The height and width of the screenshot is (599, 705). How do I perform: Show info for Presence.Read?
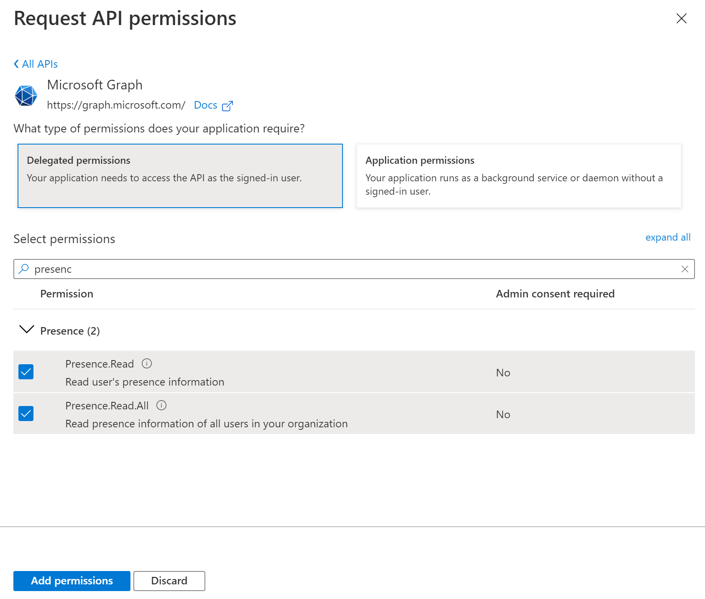click(x=147, y=363)
